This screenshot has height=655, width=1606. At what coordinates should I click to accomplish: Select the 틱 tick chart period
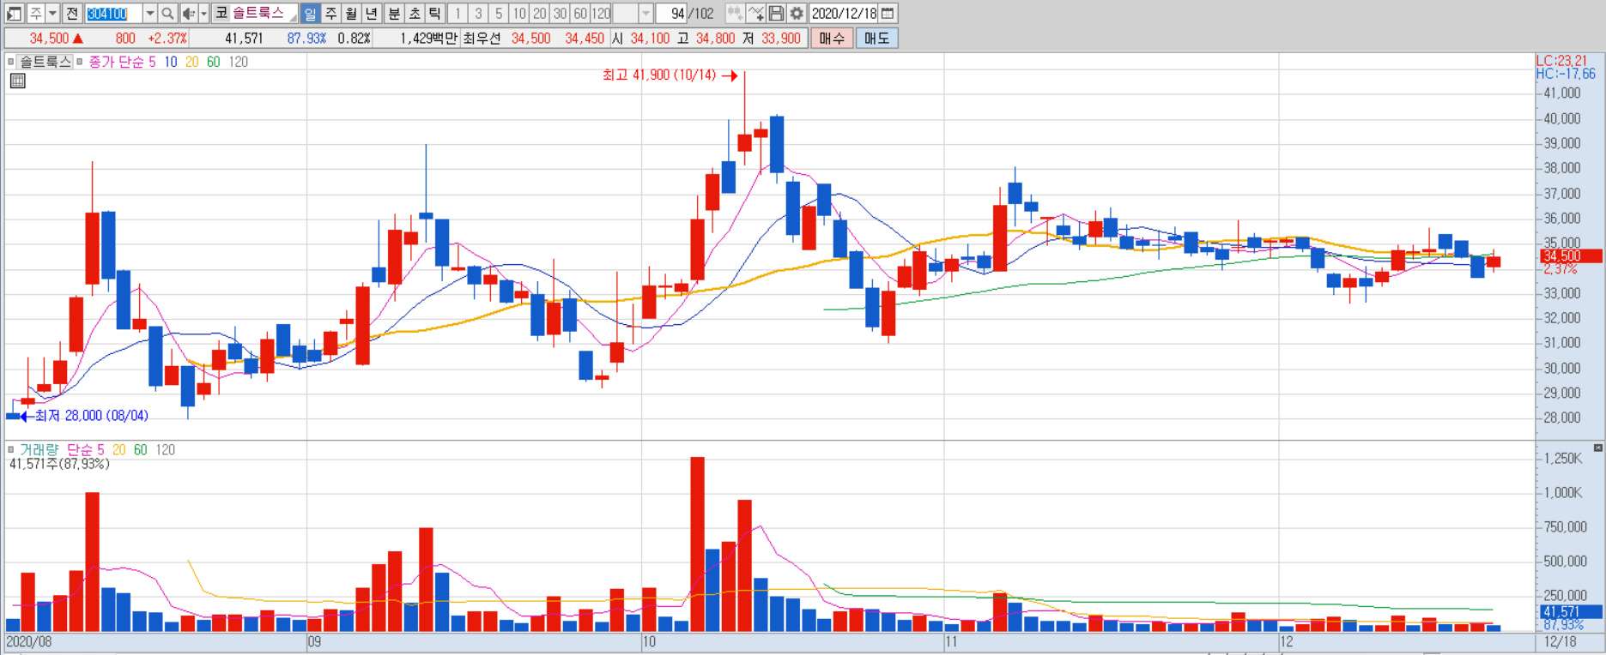(434, 14)
